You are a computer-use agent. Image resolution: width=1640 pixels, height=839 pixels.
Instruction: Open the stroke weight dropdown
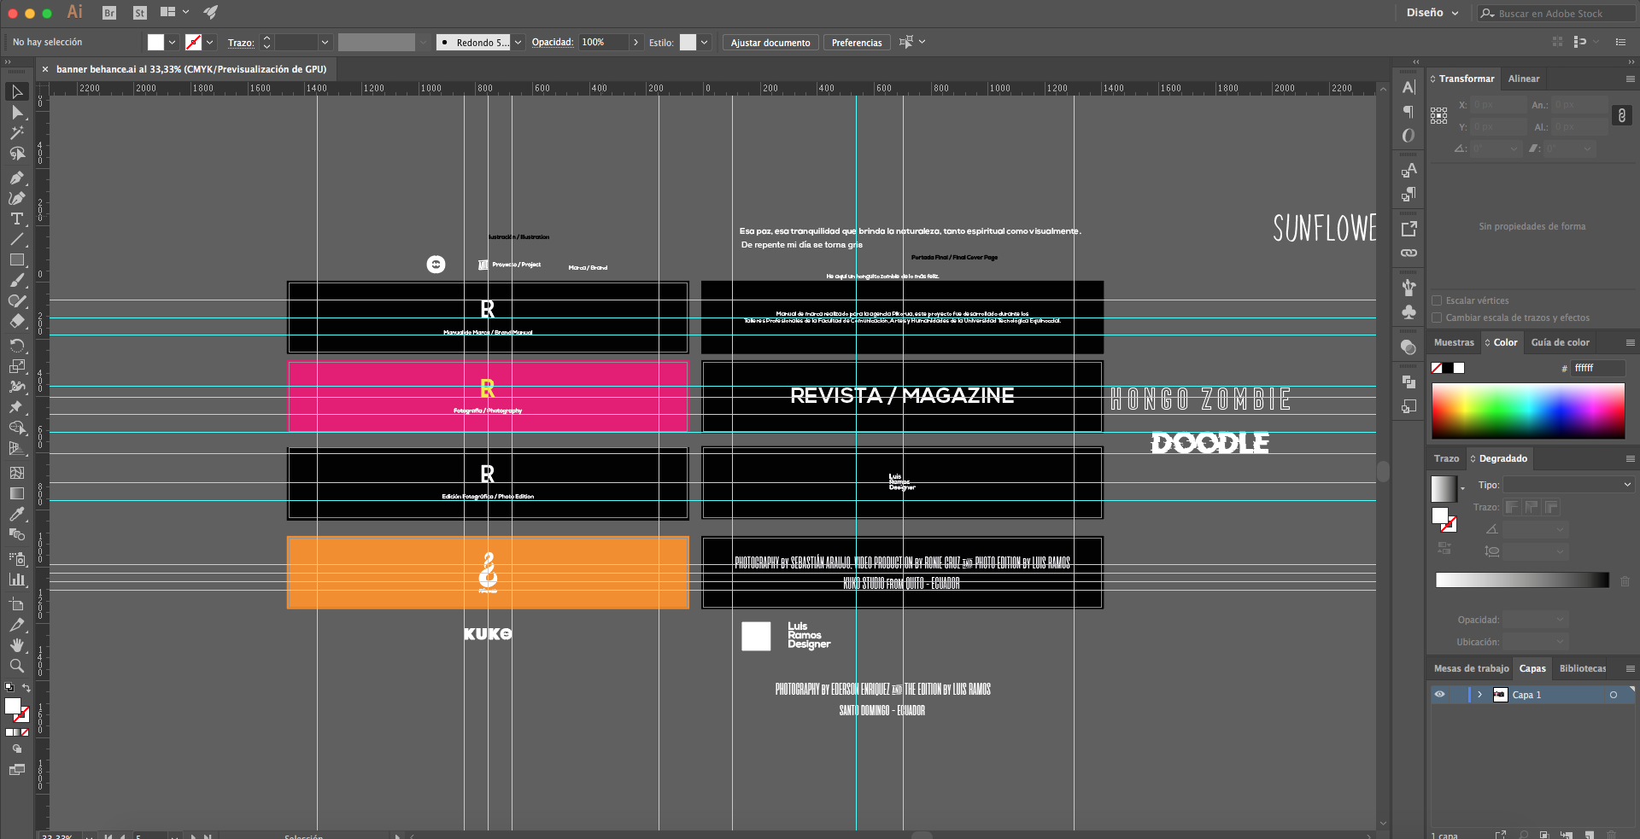(x=325, y=42)
